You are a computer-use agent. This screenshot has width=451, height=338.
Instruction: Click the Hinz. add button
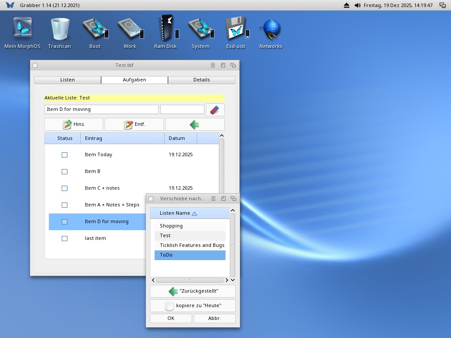pyautogui.click(x=74, y=125)
